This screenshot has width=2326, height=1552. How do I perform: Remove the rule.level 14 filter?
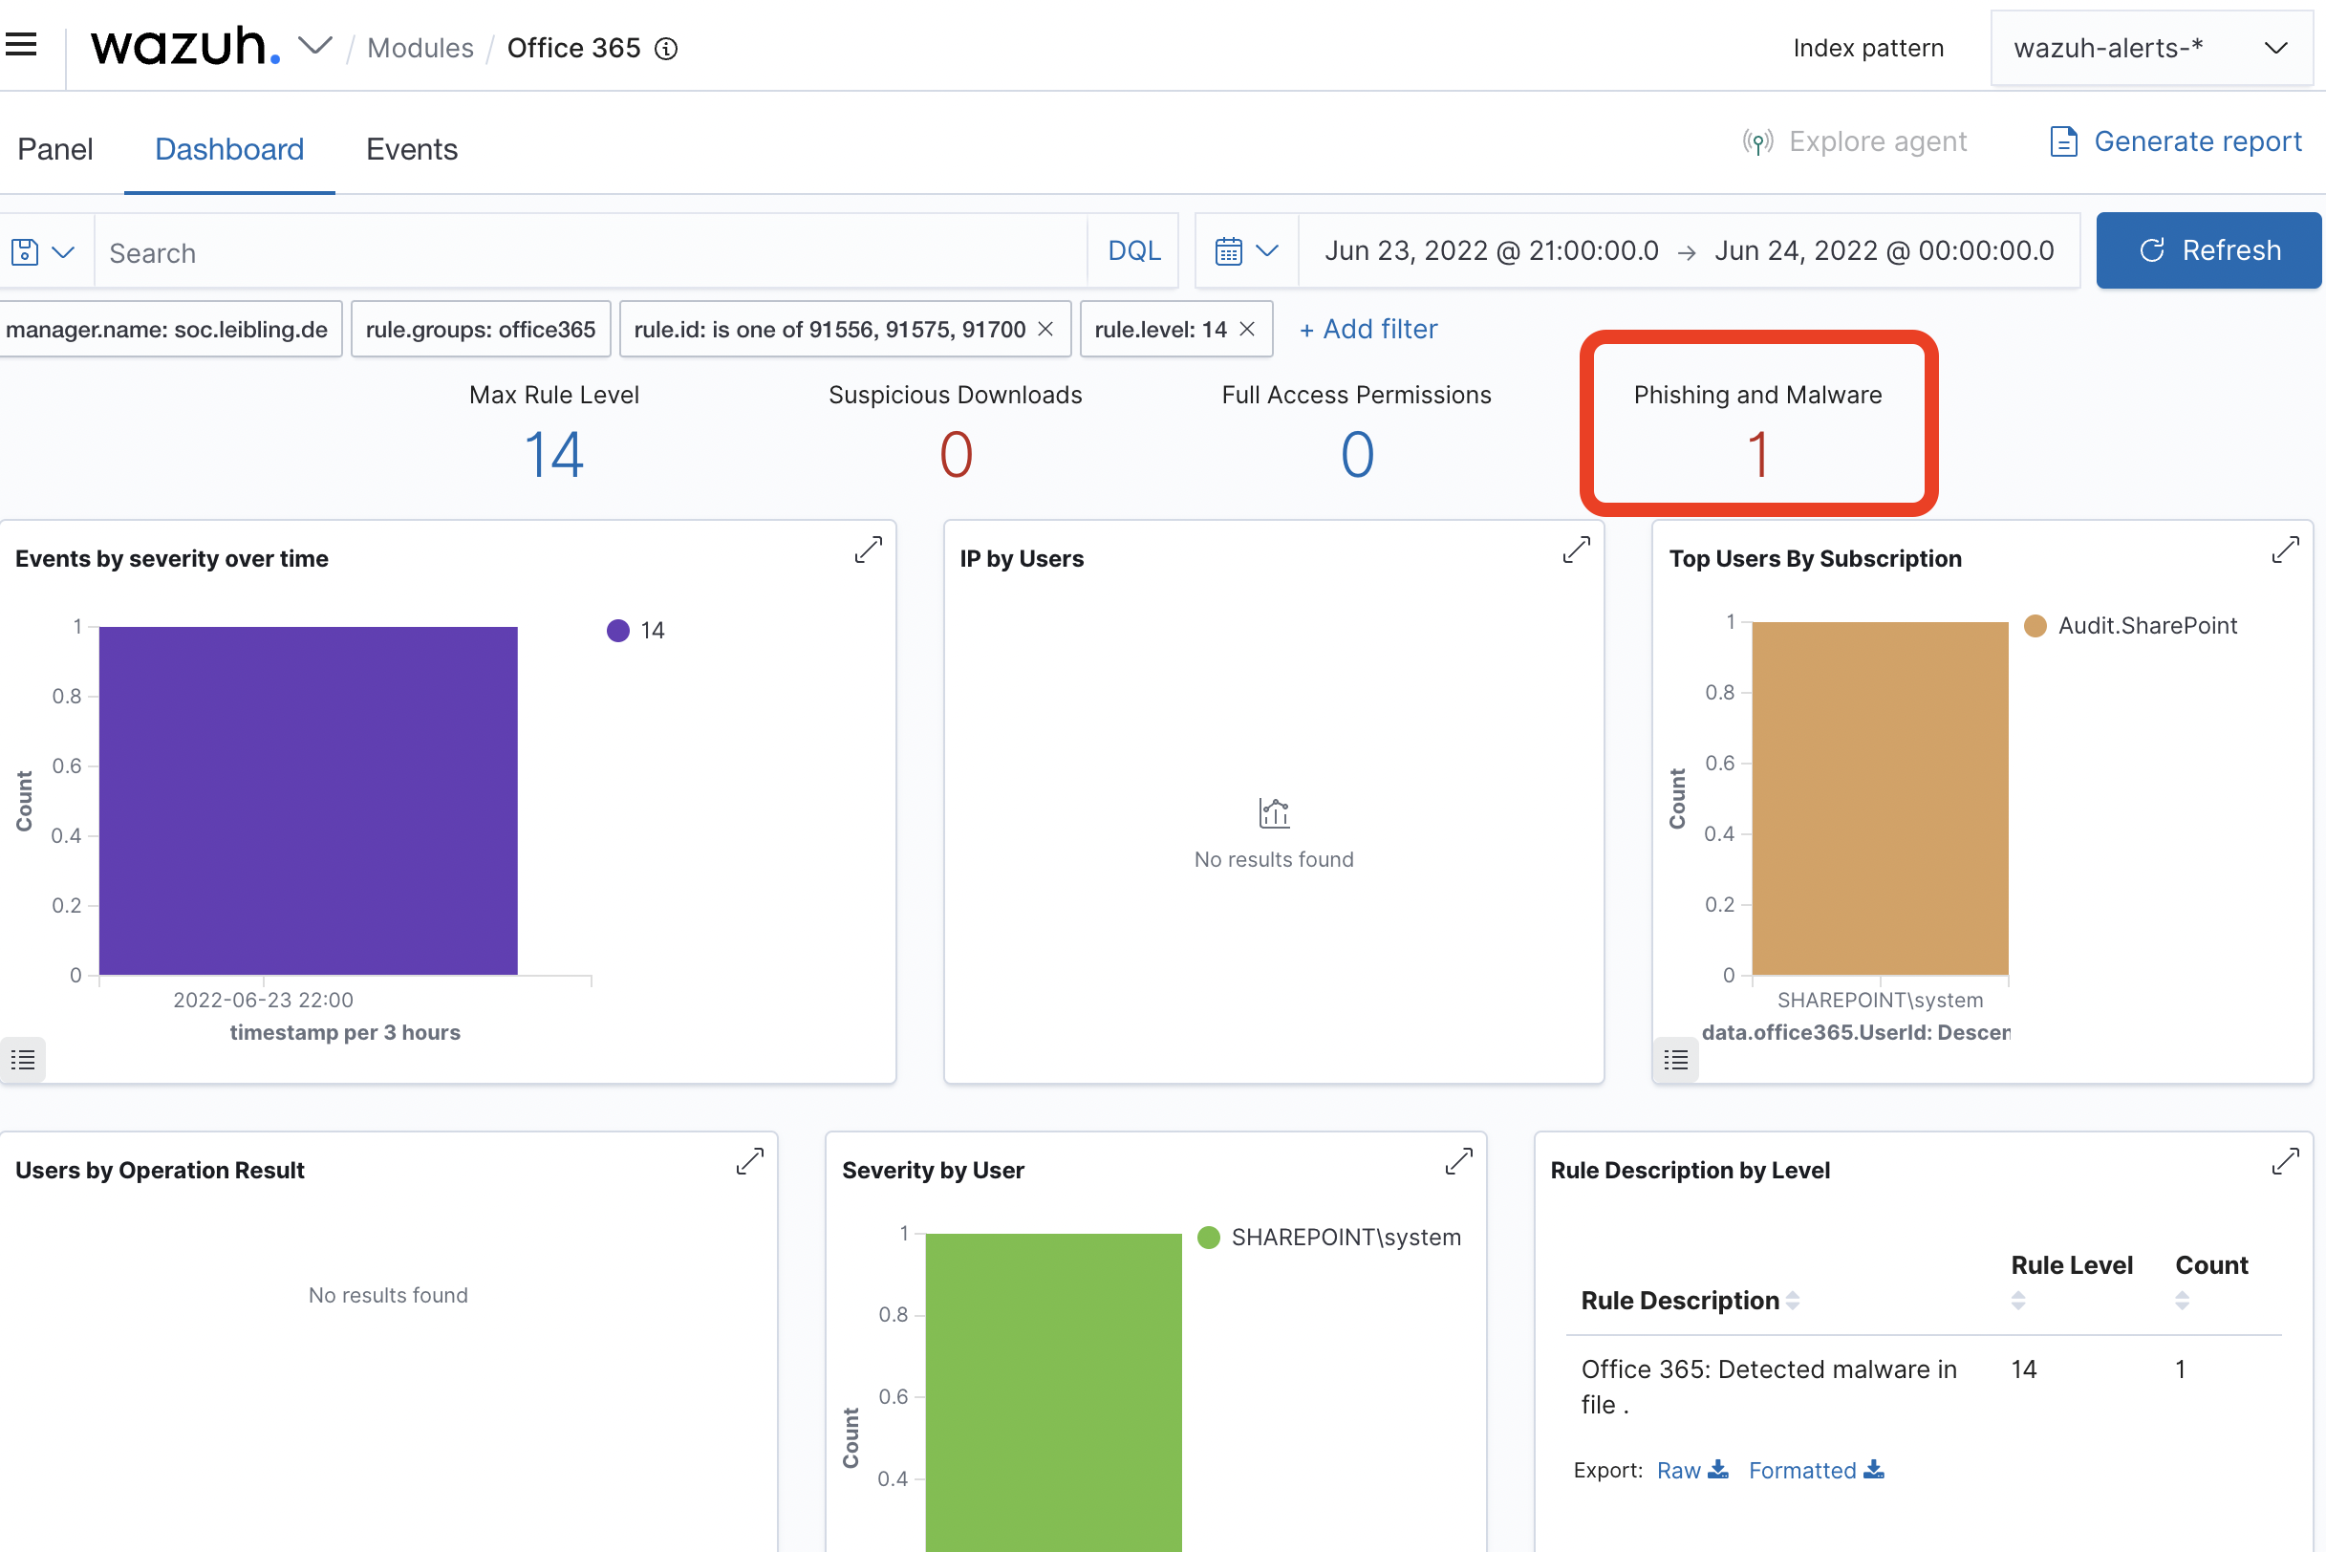pyautogui.click(x=1247, y=329)
